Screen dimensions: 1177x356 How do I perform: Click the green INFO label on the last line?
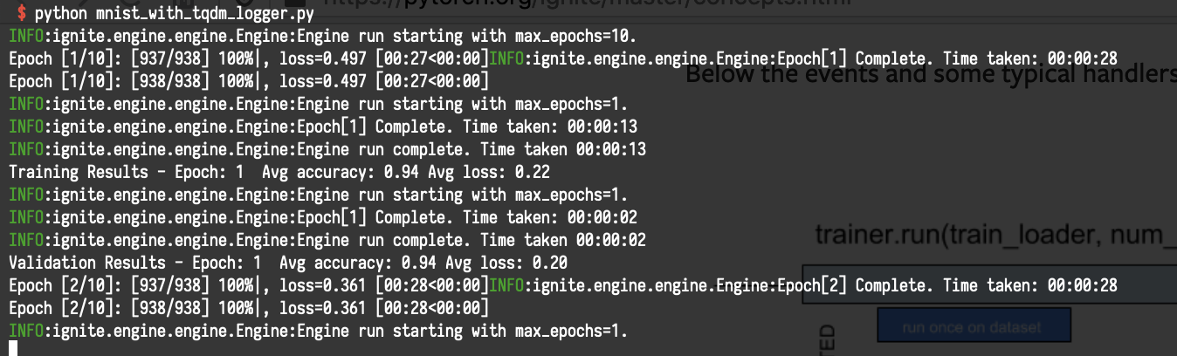pyautogui.click(x=24, y=331)
